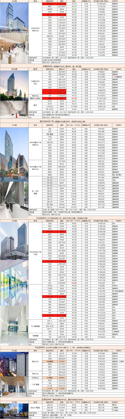Click area cell 597.30㎡
This screenshot has width=125, height=419.
click(x=62, y=34)
